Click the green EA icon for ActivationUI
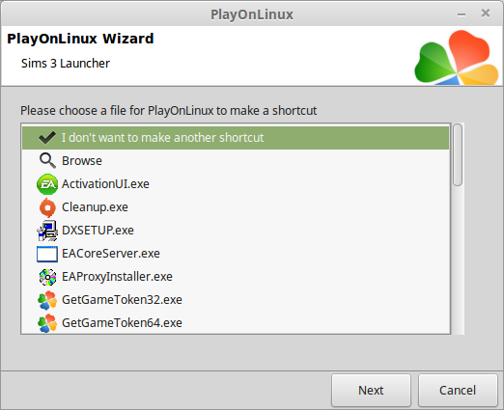This screenshot has height=410, width=504. pos(47,184)
